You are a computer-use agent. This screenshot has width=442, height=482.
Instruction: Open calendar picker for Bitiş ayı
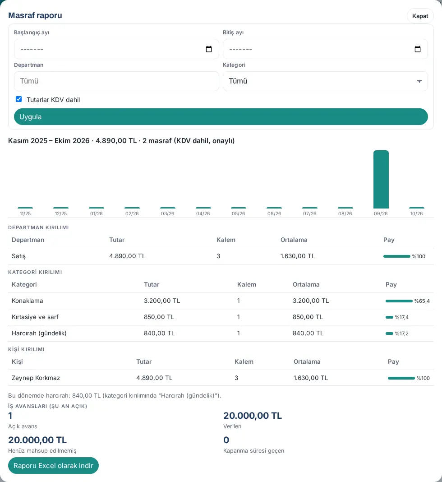pos(418,49)
